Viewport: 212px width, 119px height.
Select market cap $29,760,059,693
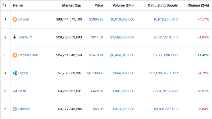coord(69,37)
